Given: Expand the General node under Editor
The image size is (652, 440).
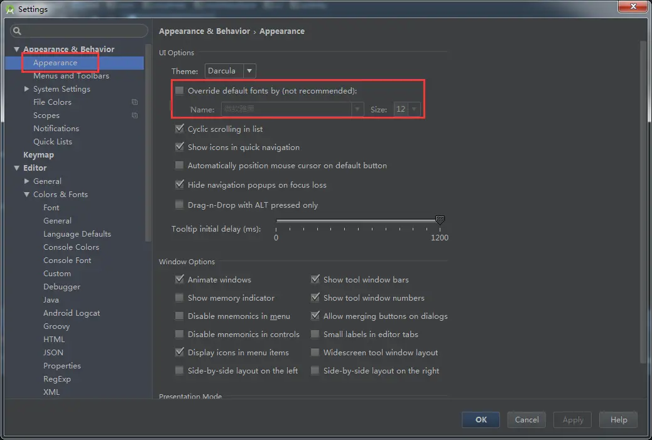Looking at the screenshot, I should point(26,181).
